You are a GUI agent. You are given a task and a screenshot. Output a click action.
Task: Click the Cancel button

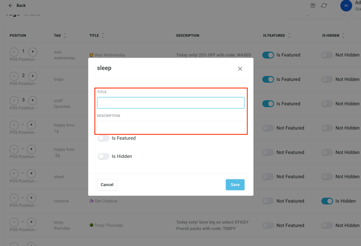click(107, 185)
